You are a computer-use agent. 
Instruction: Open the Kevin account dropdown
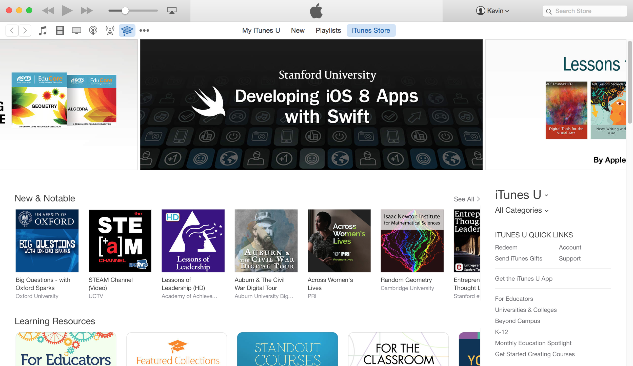click(x=492, y=11)
